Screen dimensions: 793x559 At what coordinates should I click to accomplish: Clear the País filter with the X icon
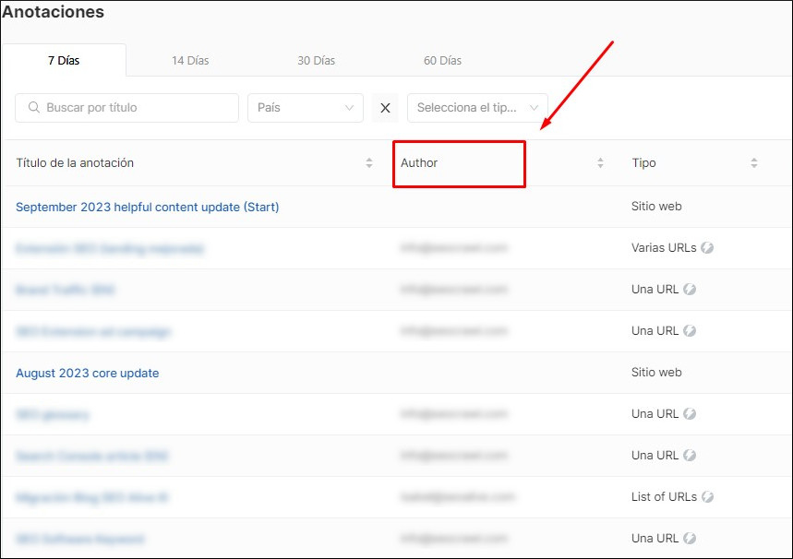pyautogui.click(x=385, y=108)
